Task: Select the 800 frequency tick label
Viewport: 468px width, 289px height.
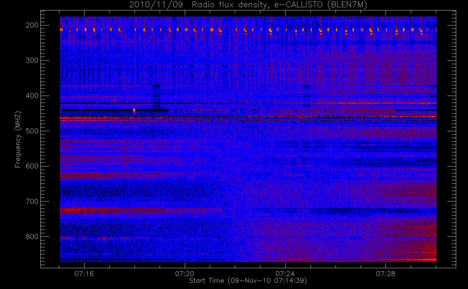Action: pos(32,237)
